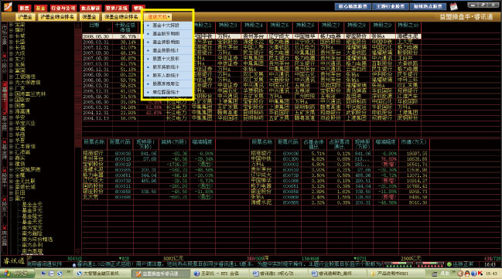The width and height of the screenshot is (502, 279).
Task: Click the orange app logo icon
Action: (7, 6)
